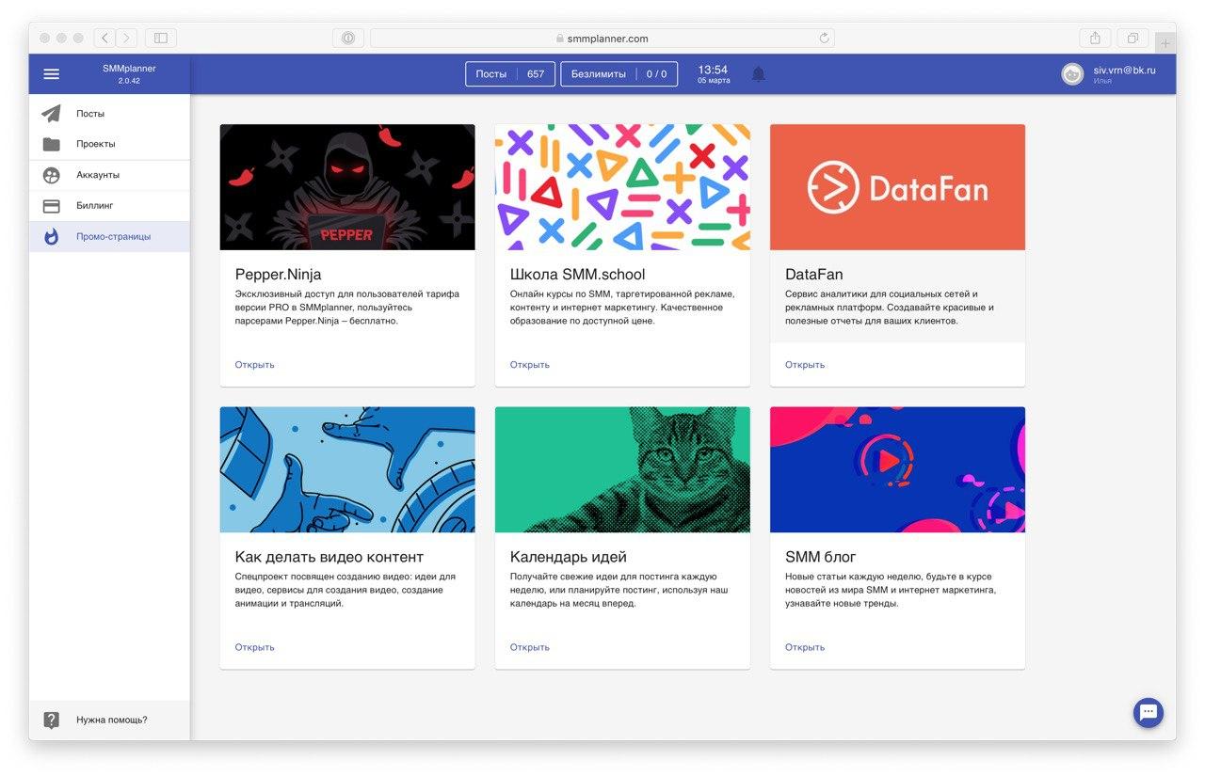Click the Посты 657 counter button
Viewport: 1205px width, 776px height.
510,74
